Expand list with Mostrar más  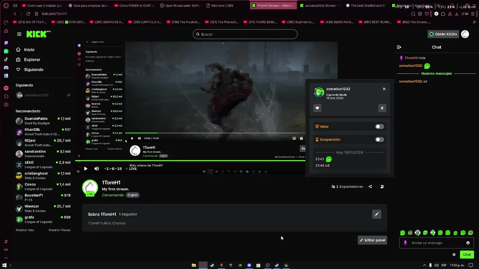25,230
